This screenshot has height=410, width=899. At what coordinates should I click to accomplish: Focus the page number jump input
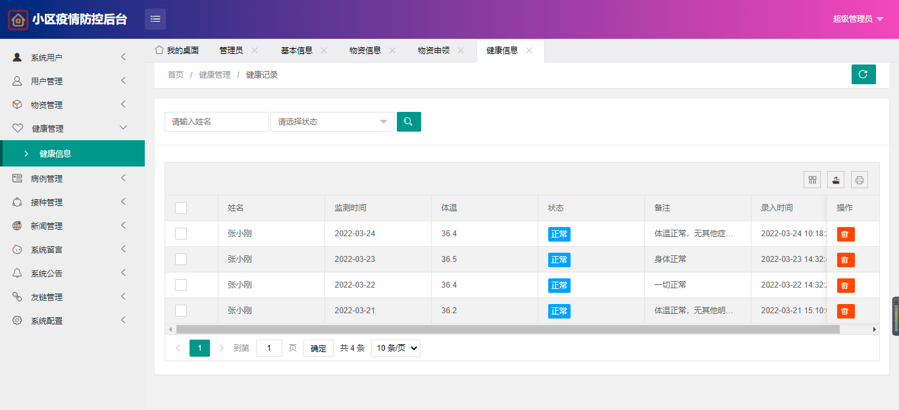[x=269, y=348]
